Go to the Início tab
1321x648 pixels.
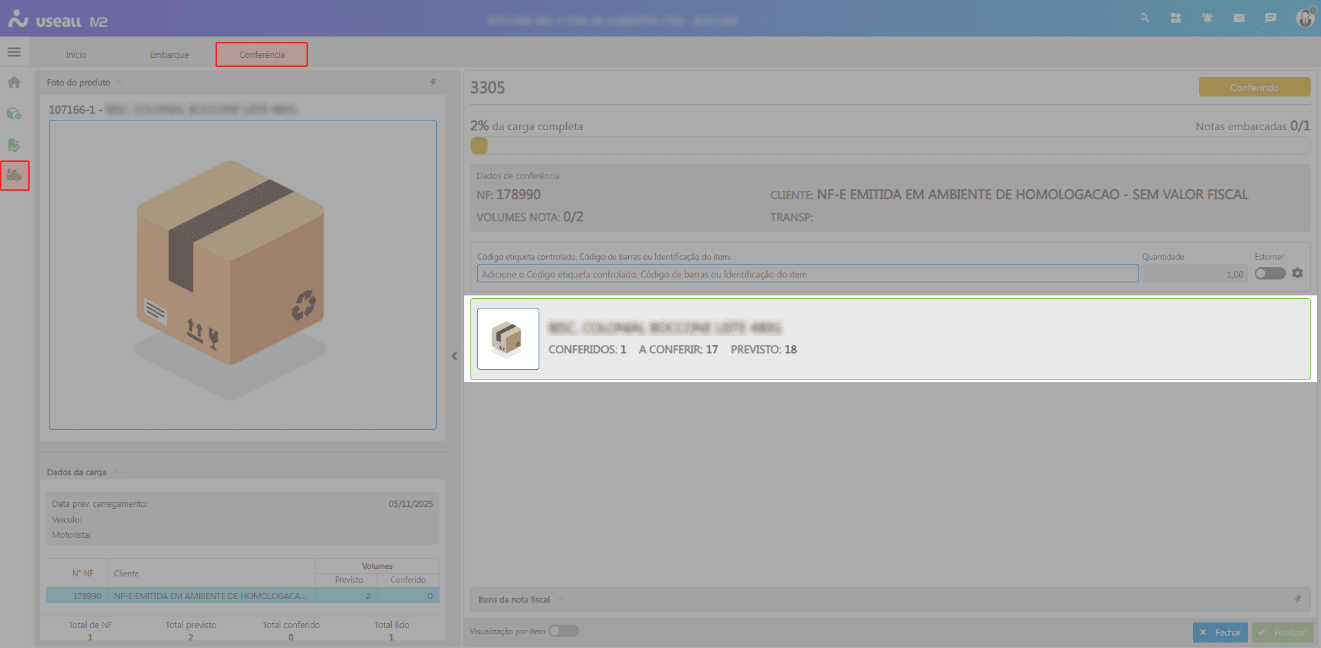click(x=76, y=54)
